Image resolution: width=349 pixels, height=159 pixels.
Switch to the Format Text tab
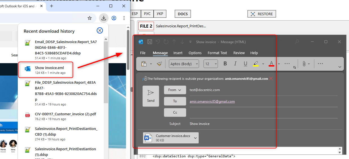[x=217, y=53]
